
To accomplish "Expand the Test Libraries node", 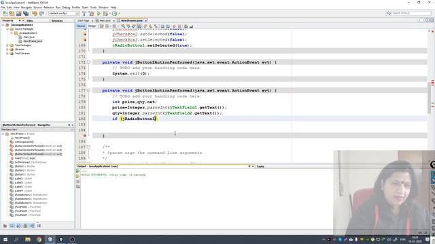I will coord(7,54).
